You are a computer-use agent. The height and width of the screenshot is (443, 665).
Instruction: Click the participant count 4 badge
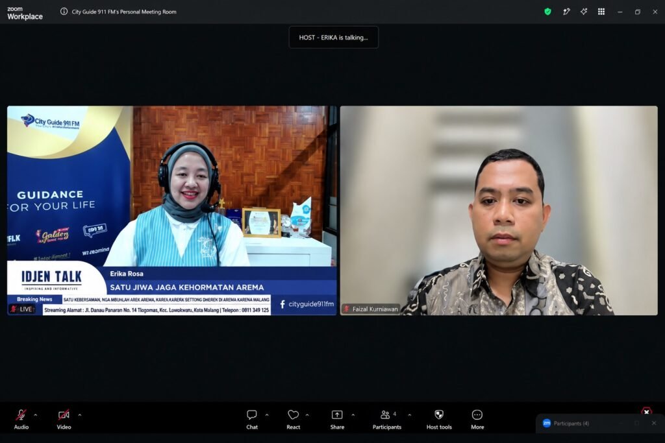point(394,414)
